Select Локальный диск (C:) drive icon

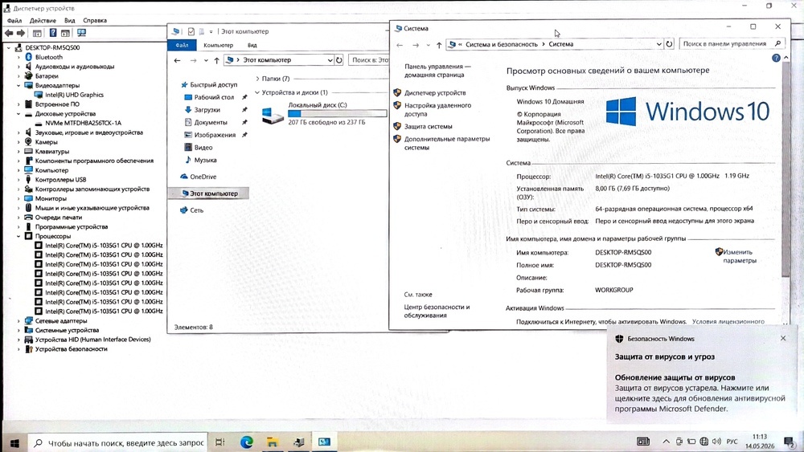273,115
